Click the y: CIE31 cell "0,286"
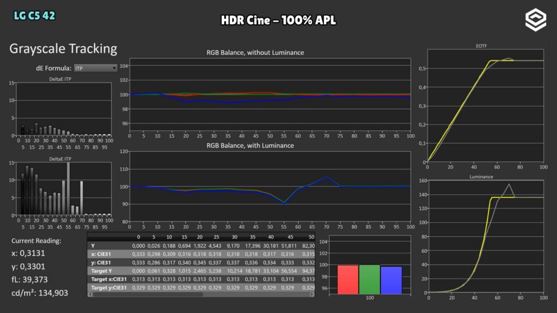The width and height of the screenshot is (557, 313). point(154,262)
